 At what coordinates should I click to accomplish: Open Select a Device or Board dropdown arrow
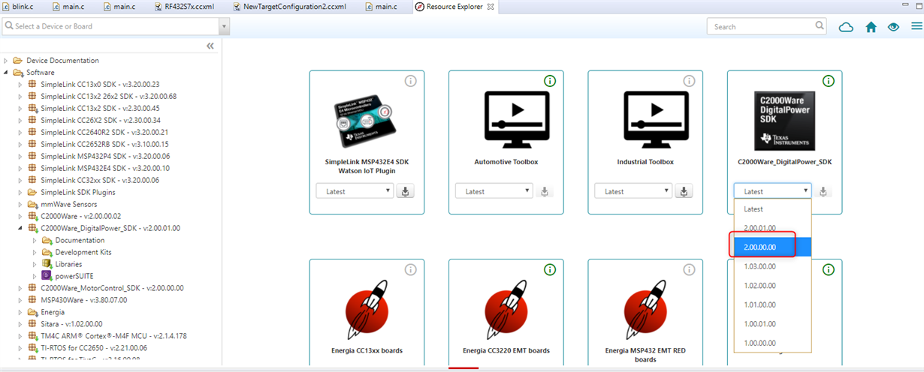point(224,26)
